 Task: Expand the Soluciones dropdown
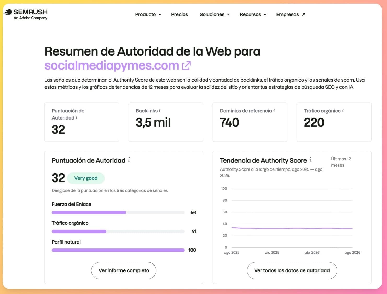tap(215, 14)
